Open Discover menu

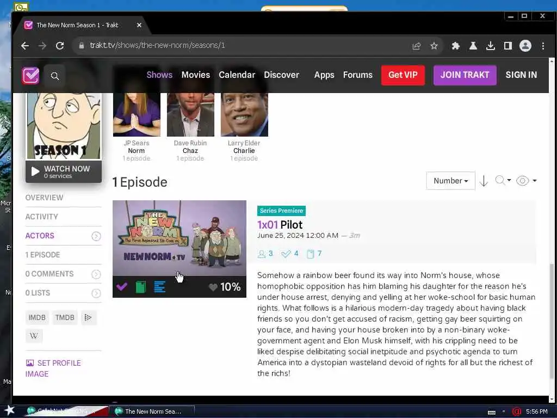click(281, 75)
